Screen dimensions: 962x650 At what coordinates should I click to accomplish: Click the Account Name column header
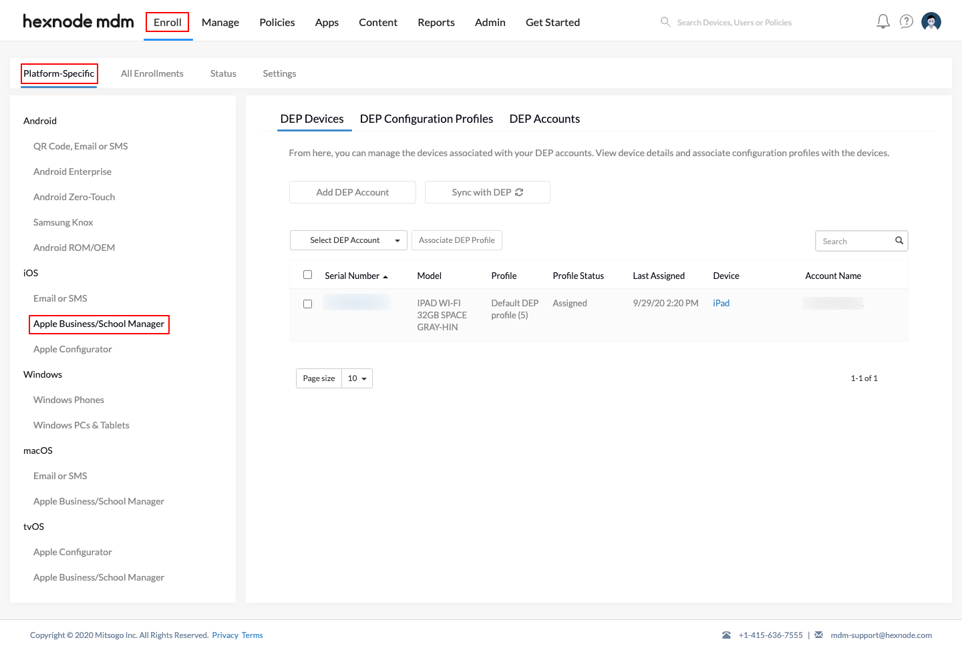(833, 276)
